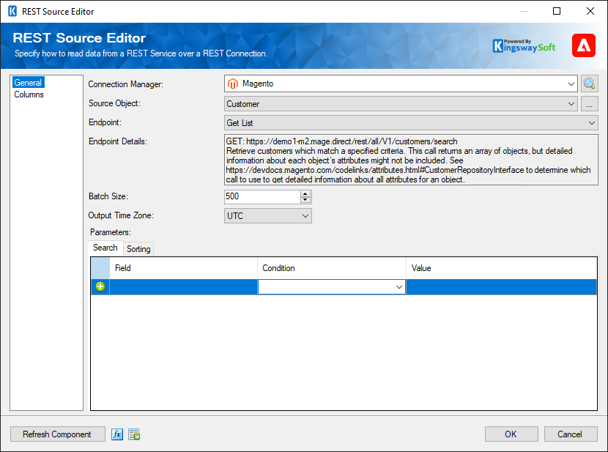Click the empty Value cell in the row

tap(501, 287)
